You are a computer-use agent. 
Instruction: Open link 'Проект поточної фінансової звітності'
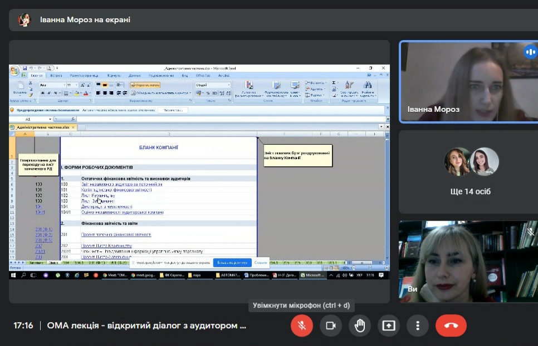116,235
